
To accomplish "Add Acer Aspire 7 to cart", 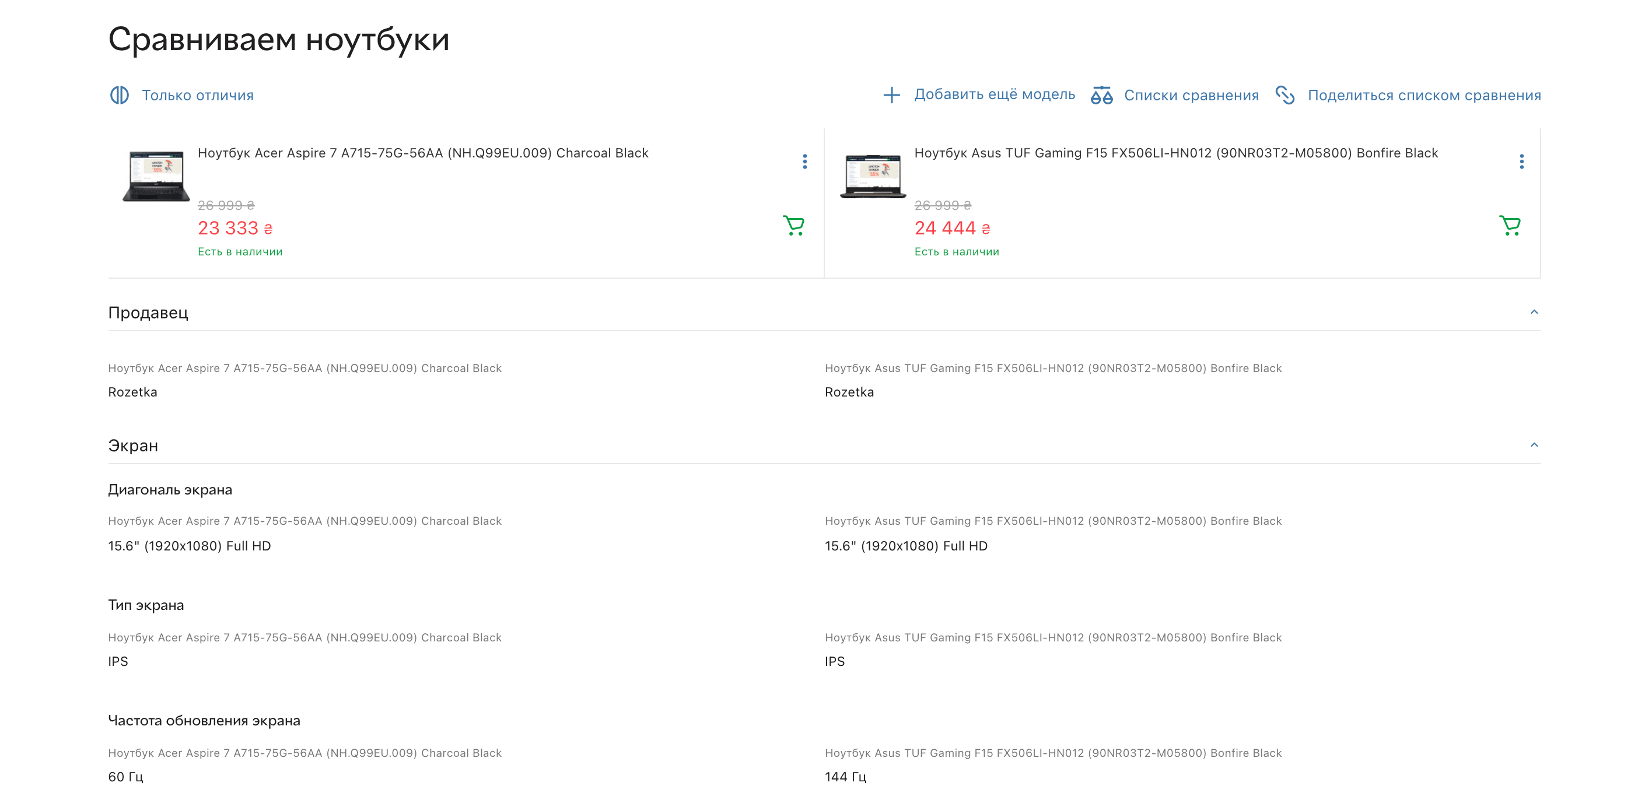I will pyautogui.click(x=793, y=225).
